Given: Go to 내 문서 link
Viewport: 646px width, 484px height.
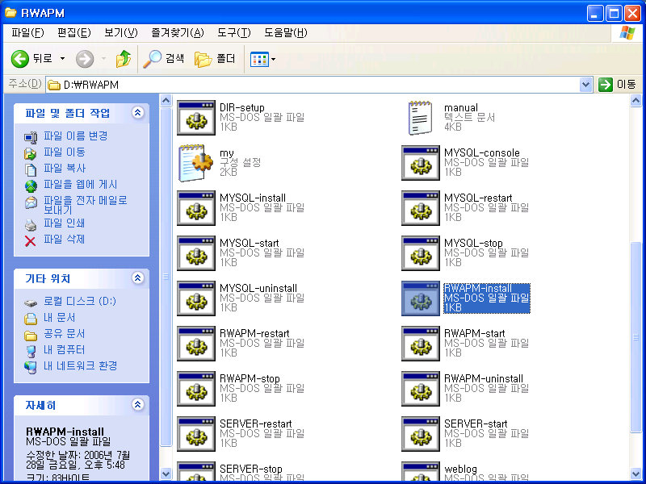Looking at the screenshot, I should click(x=59, y=317).
